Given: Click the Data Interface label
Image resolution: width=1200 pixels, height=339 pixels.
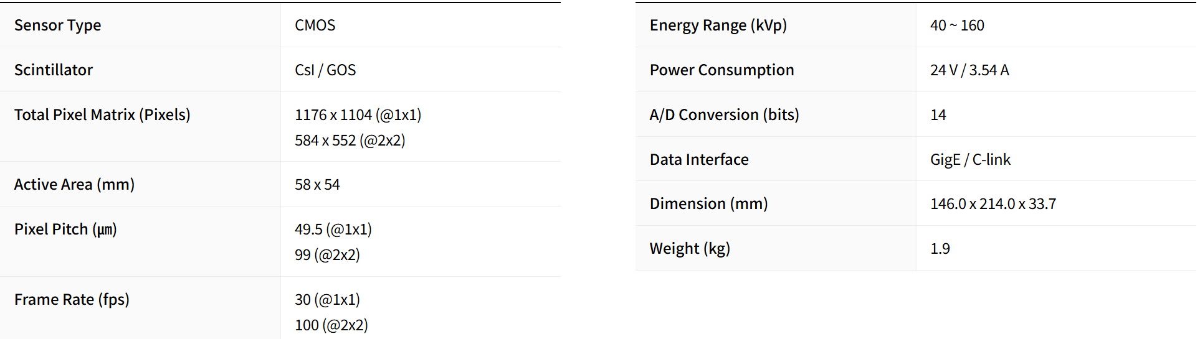Looking at the screenshot, I should (699, 160).
